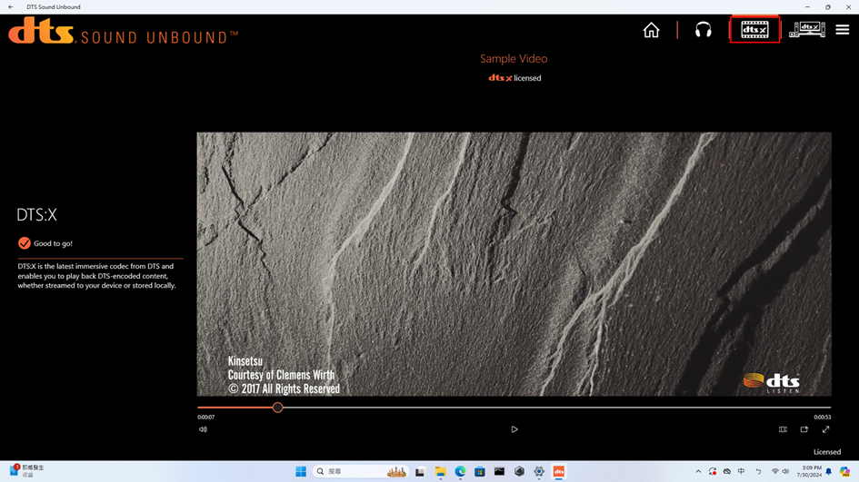
Task: Select the DTS:X film codec icon
Action: click(x=754, y=30)
